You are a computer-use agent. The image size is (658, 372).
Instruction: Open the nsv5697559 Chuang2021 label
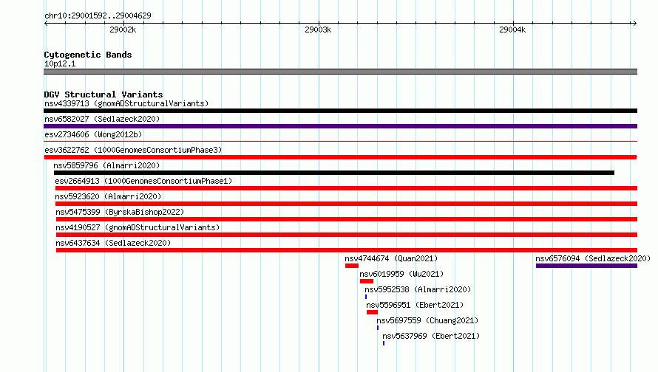point(427,320)
